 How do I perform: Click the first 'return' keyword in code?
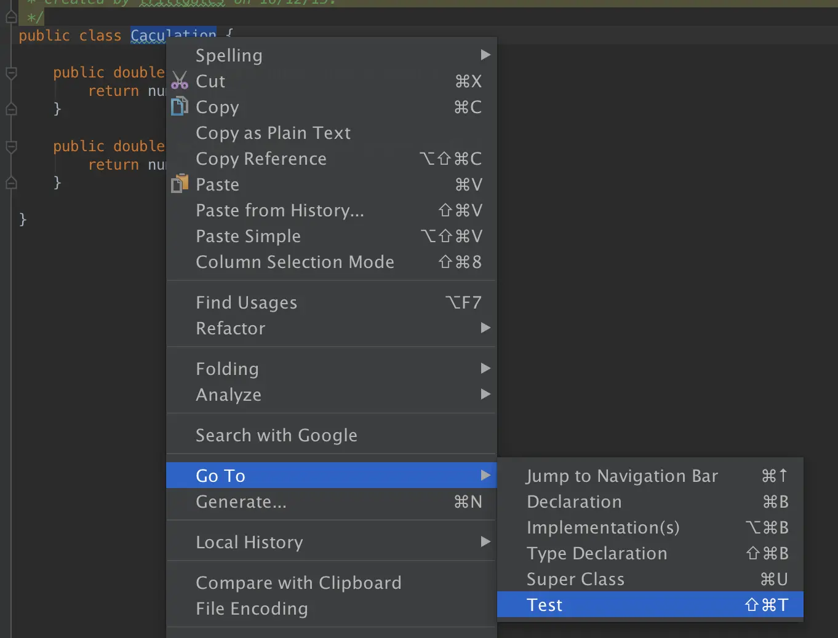(x=114, y=91)
